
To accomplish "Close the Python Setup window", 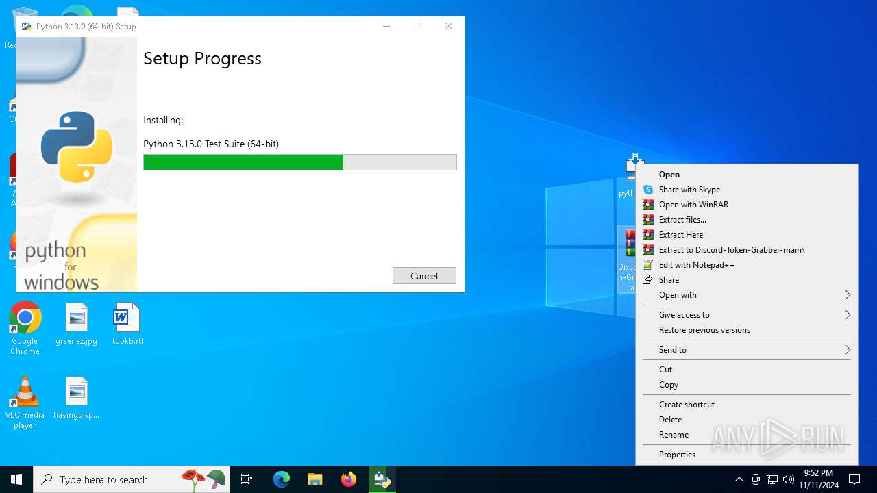I will (449, 26).
